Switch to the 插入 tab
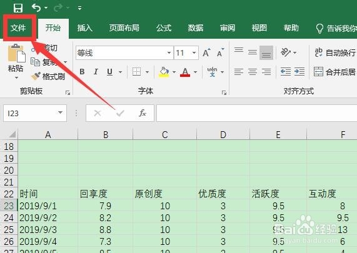Viewport: 357px width, 253px height. tap(84, 27)
